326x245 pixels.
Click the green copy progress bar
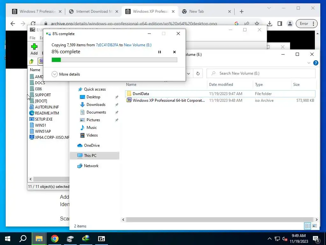[114, 60]
